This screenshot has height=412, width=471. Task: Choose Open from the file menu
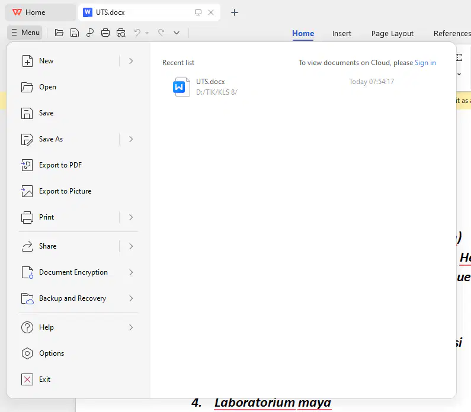point(78,87)
